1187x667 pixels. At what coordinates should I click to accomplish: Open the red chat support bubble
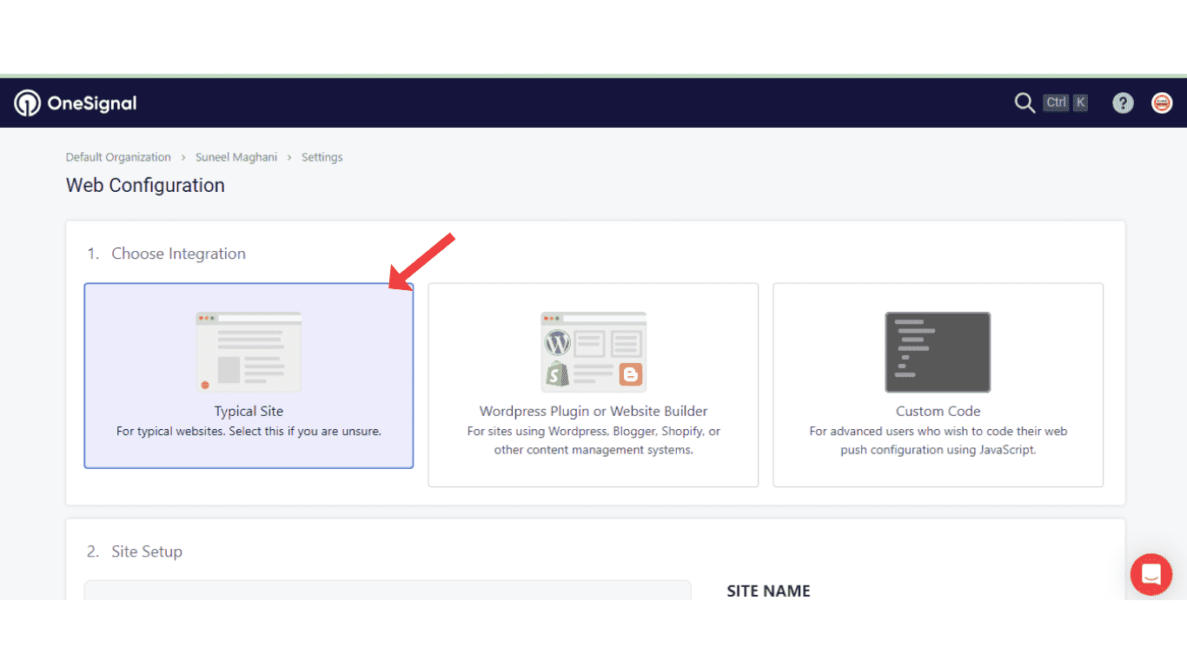(x=1151, y=574)
